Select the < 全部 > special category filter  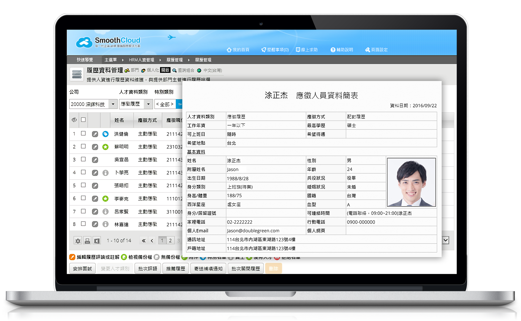click(165, 104)
